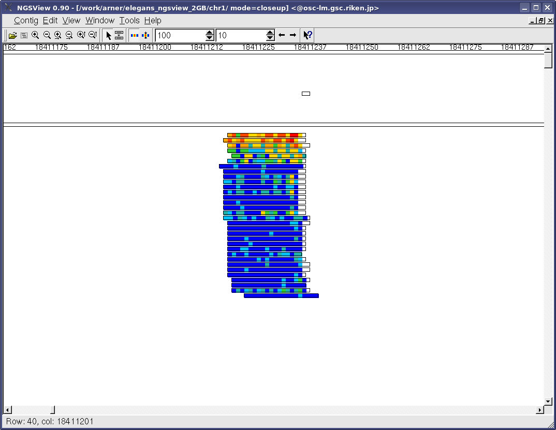Navigate right with the right arrow icon
This screenshot has width=556, height=430.
pos(293,35)
